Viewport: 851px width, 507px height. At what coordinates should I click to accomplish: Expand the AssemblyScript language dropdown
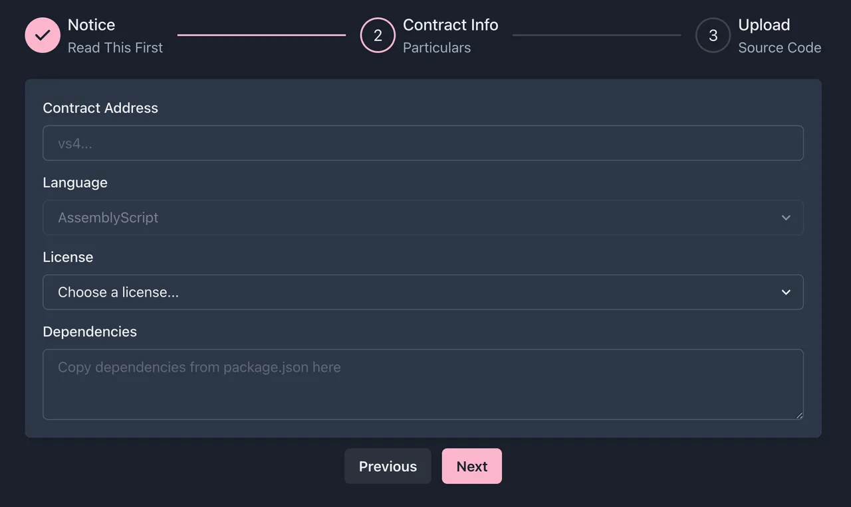(x=423, y=218)
